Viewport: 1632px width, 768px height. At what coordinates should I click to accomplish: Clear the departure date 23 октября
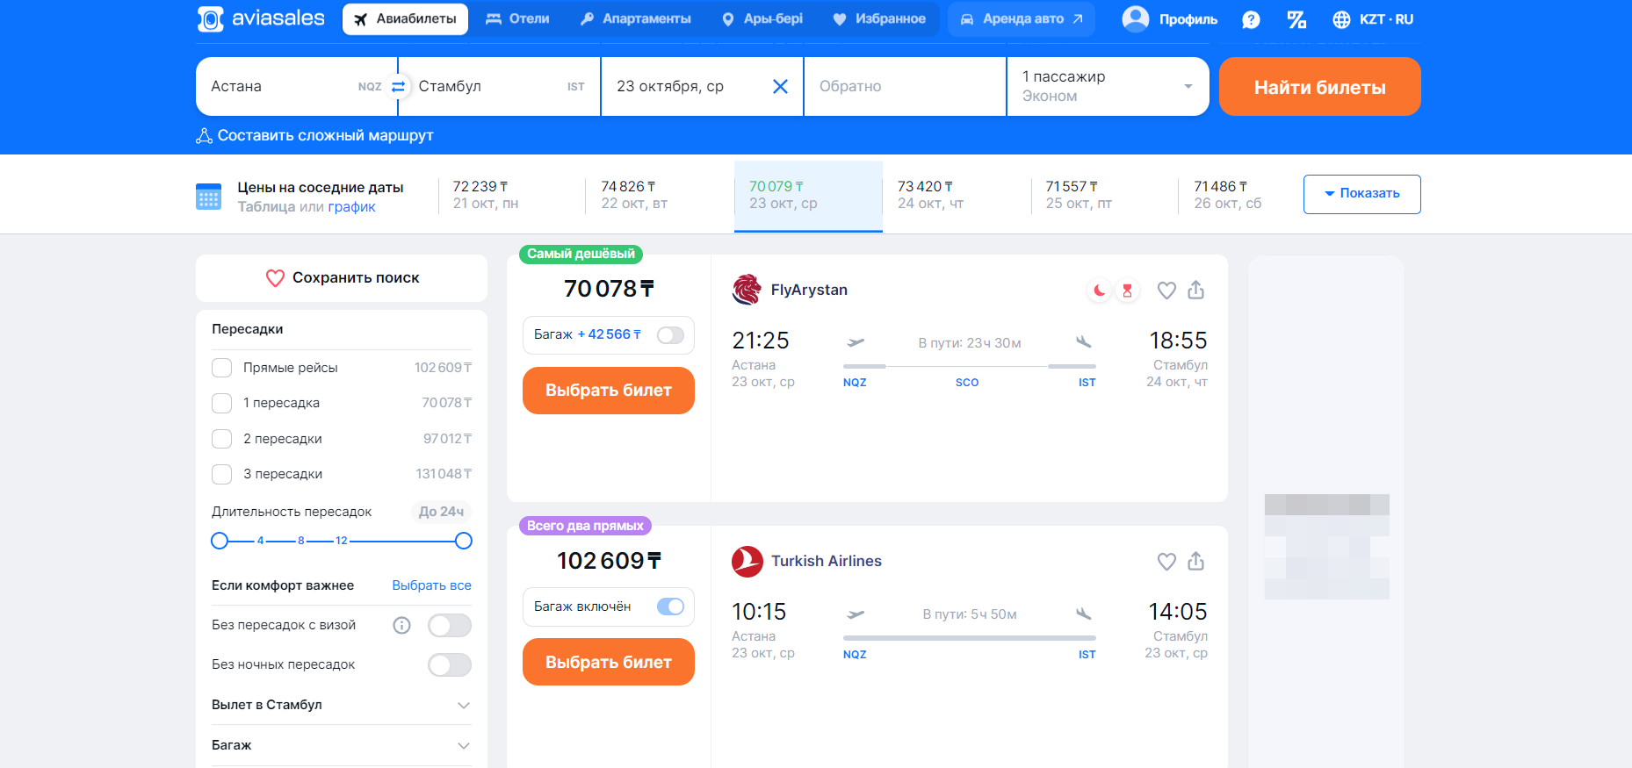780,86
